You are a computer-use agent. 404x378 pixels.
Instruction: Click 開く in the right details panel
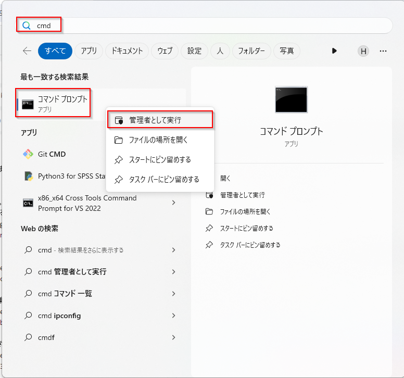point(225,178)
